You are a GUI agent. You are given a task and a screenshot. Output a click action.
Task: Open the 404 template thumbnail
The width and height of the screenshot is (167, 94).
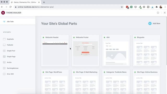[116, 53]
